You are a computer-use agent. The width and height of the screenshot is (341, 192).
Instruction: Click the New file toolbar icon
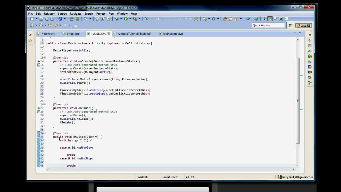coord(32,19)
